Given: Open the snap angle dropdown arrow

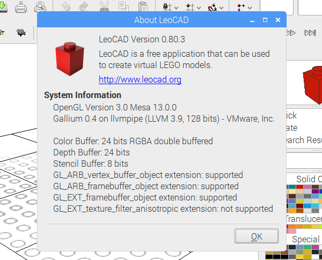Looking at the screenshot, I should 221,8.
